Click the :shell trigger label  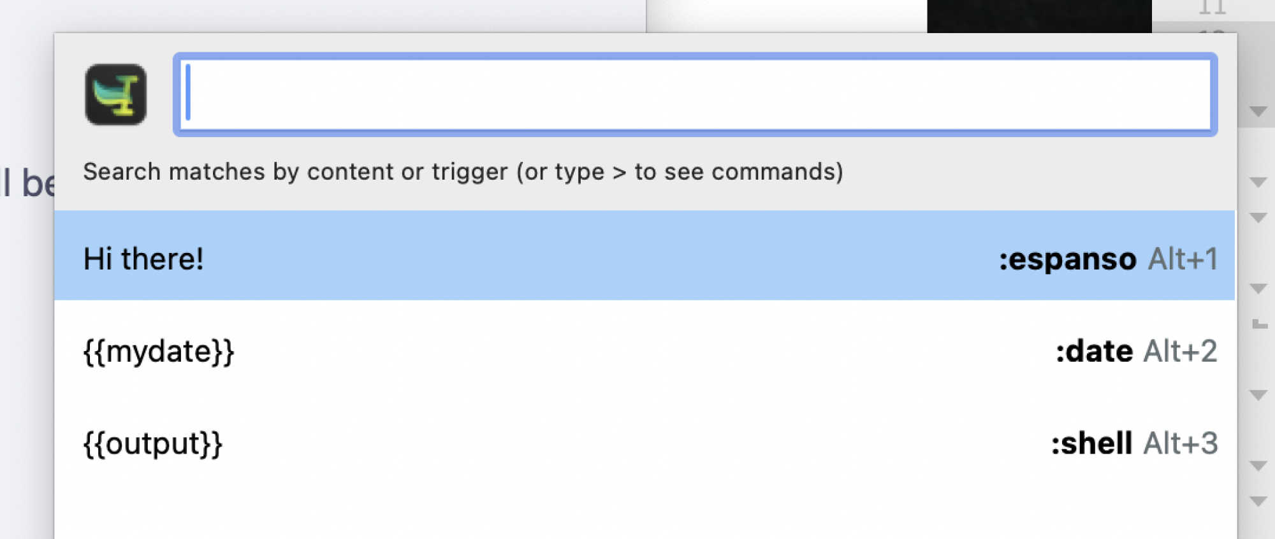coord(1091,443)
